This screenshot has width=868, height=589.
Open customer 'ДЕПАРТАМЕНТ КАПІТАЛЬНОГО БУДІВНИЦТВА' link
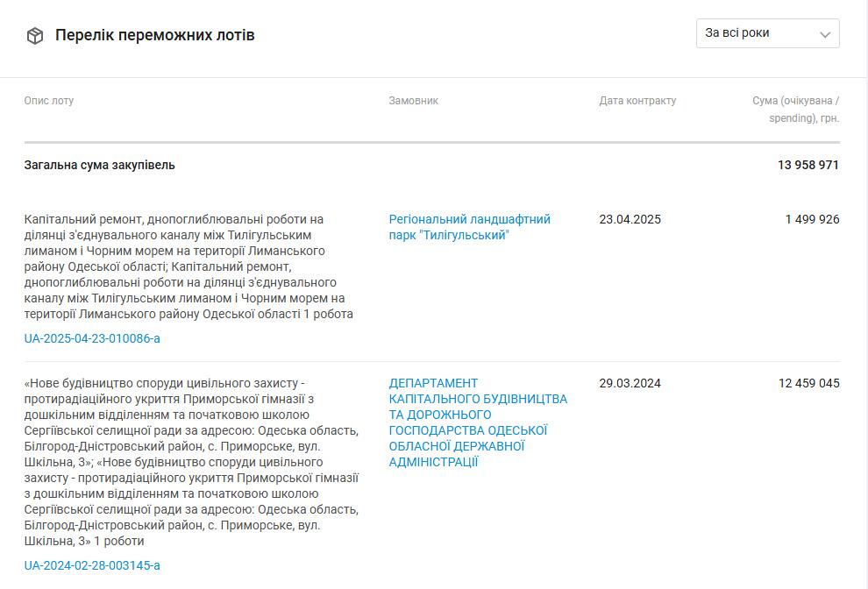click(478, 422)
